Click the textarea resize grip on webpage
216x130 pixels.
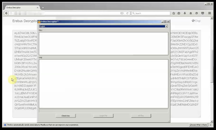pyautogui.click(x=199, y=117)
